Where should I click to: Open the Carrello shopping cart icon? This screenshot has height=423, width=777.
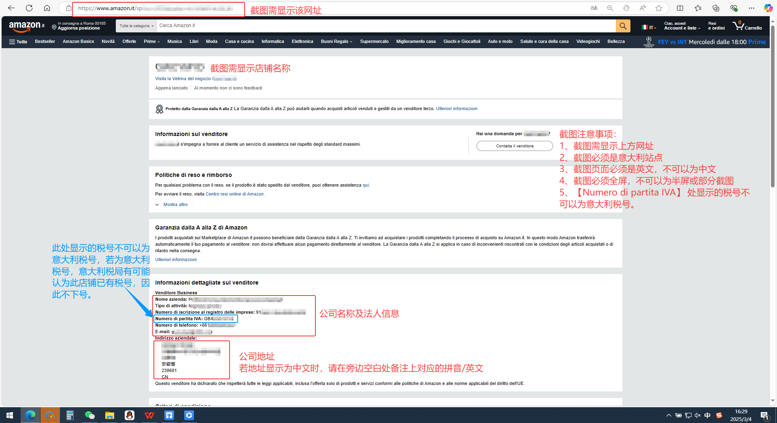pos(747,26)
